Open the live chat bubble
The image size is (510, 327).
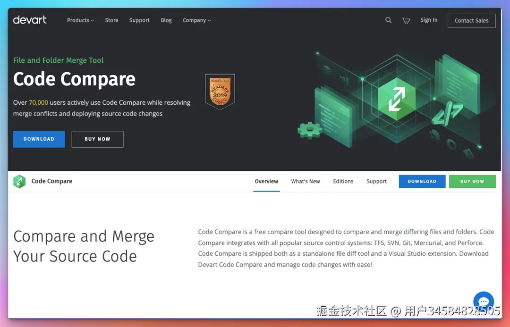click(x=484, y=302)
